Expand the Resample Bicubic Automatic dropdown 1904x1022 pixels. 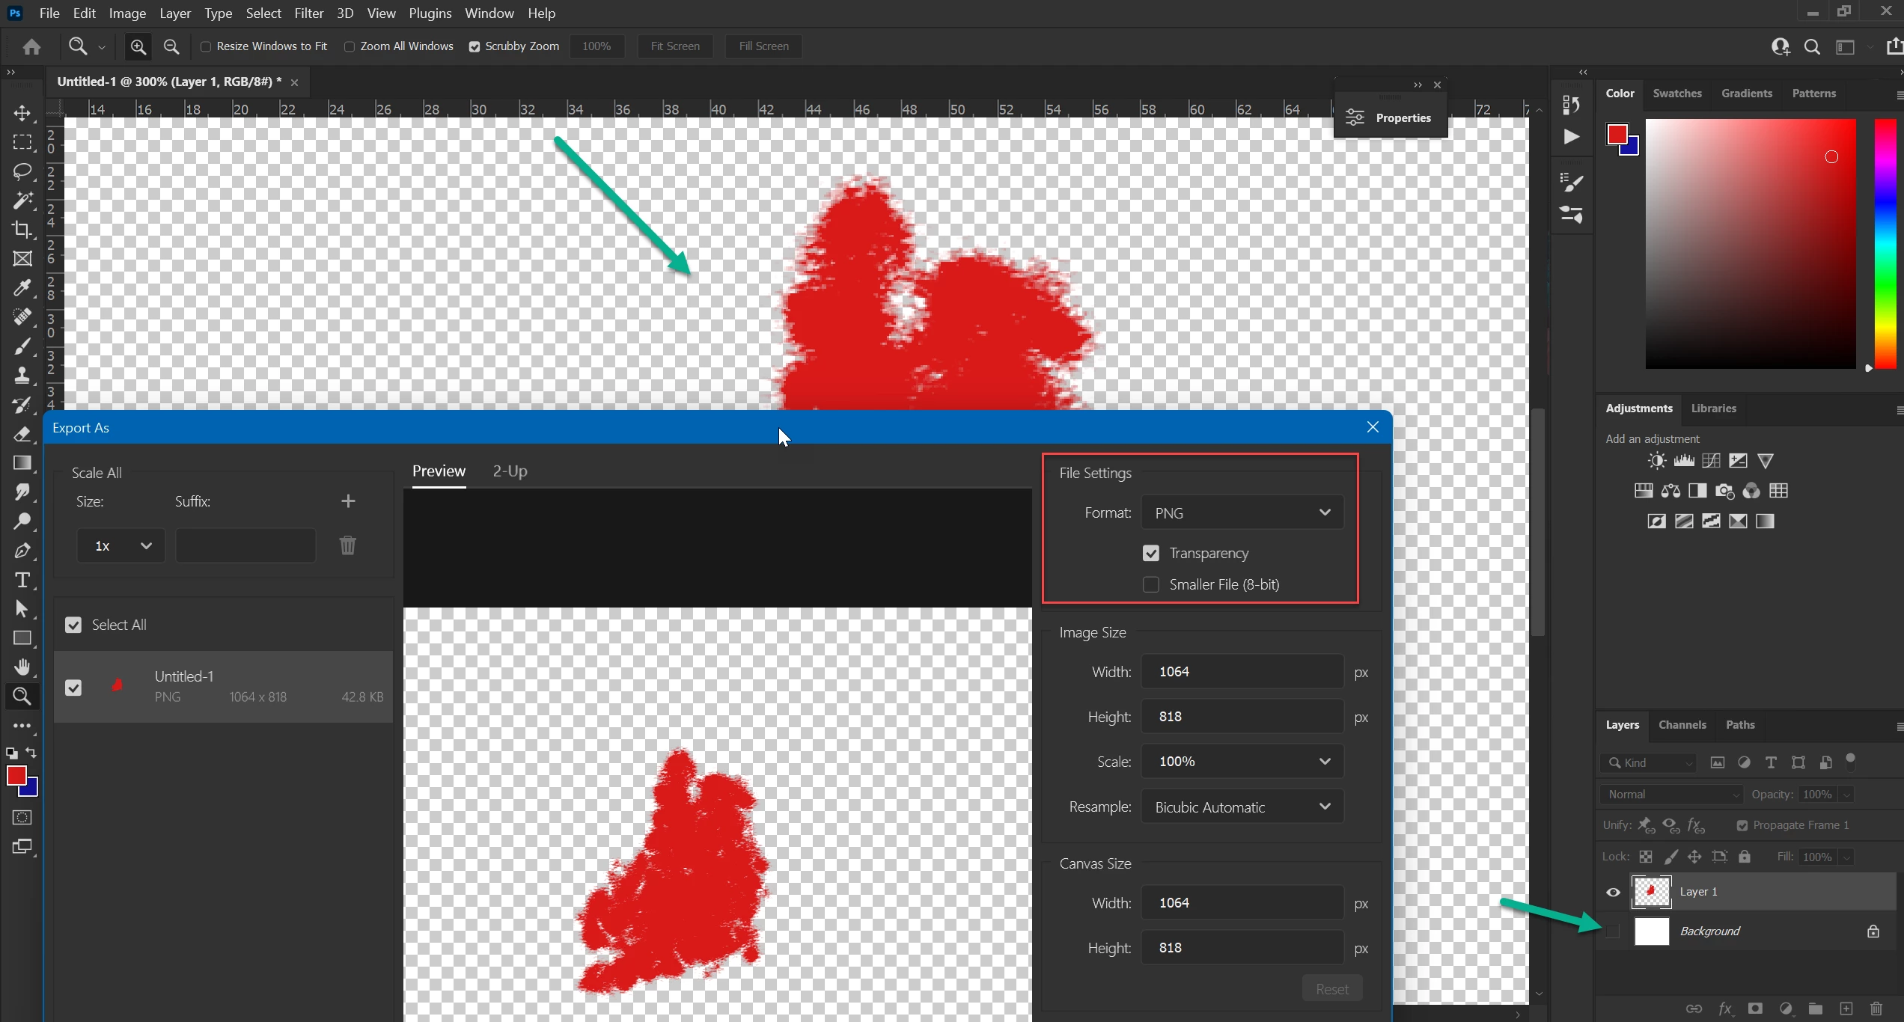click(x=1242, y=807)
